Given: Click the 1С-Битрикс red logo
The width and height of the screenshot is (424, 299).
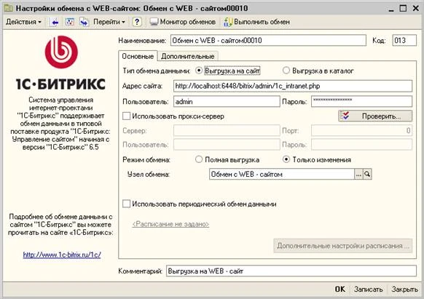Looking at the screenshot, I should point(61,52).
